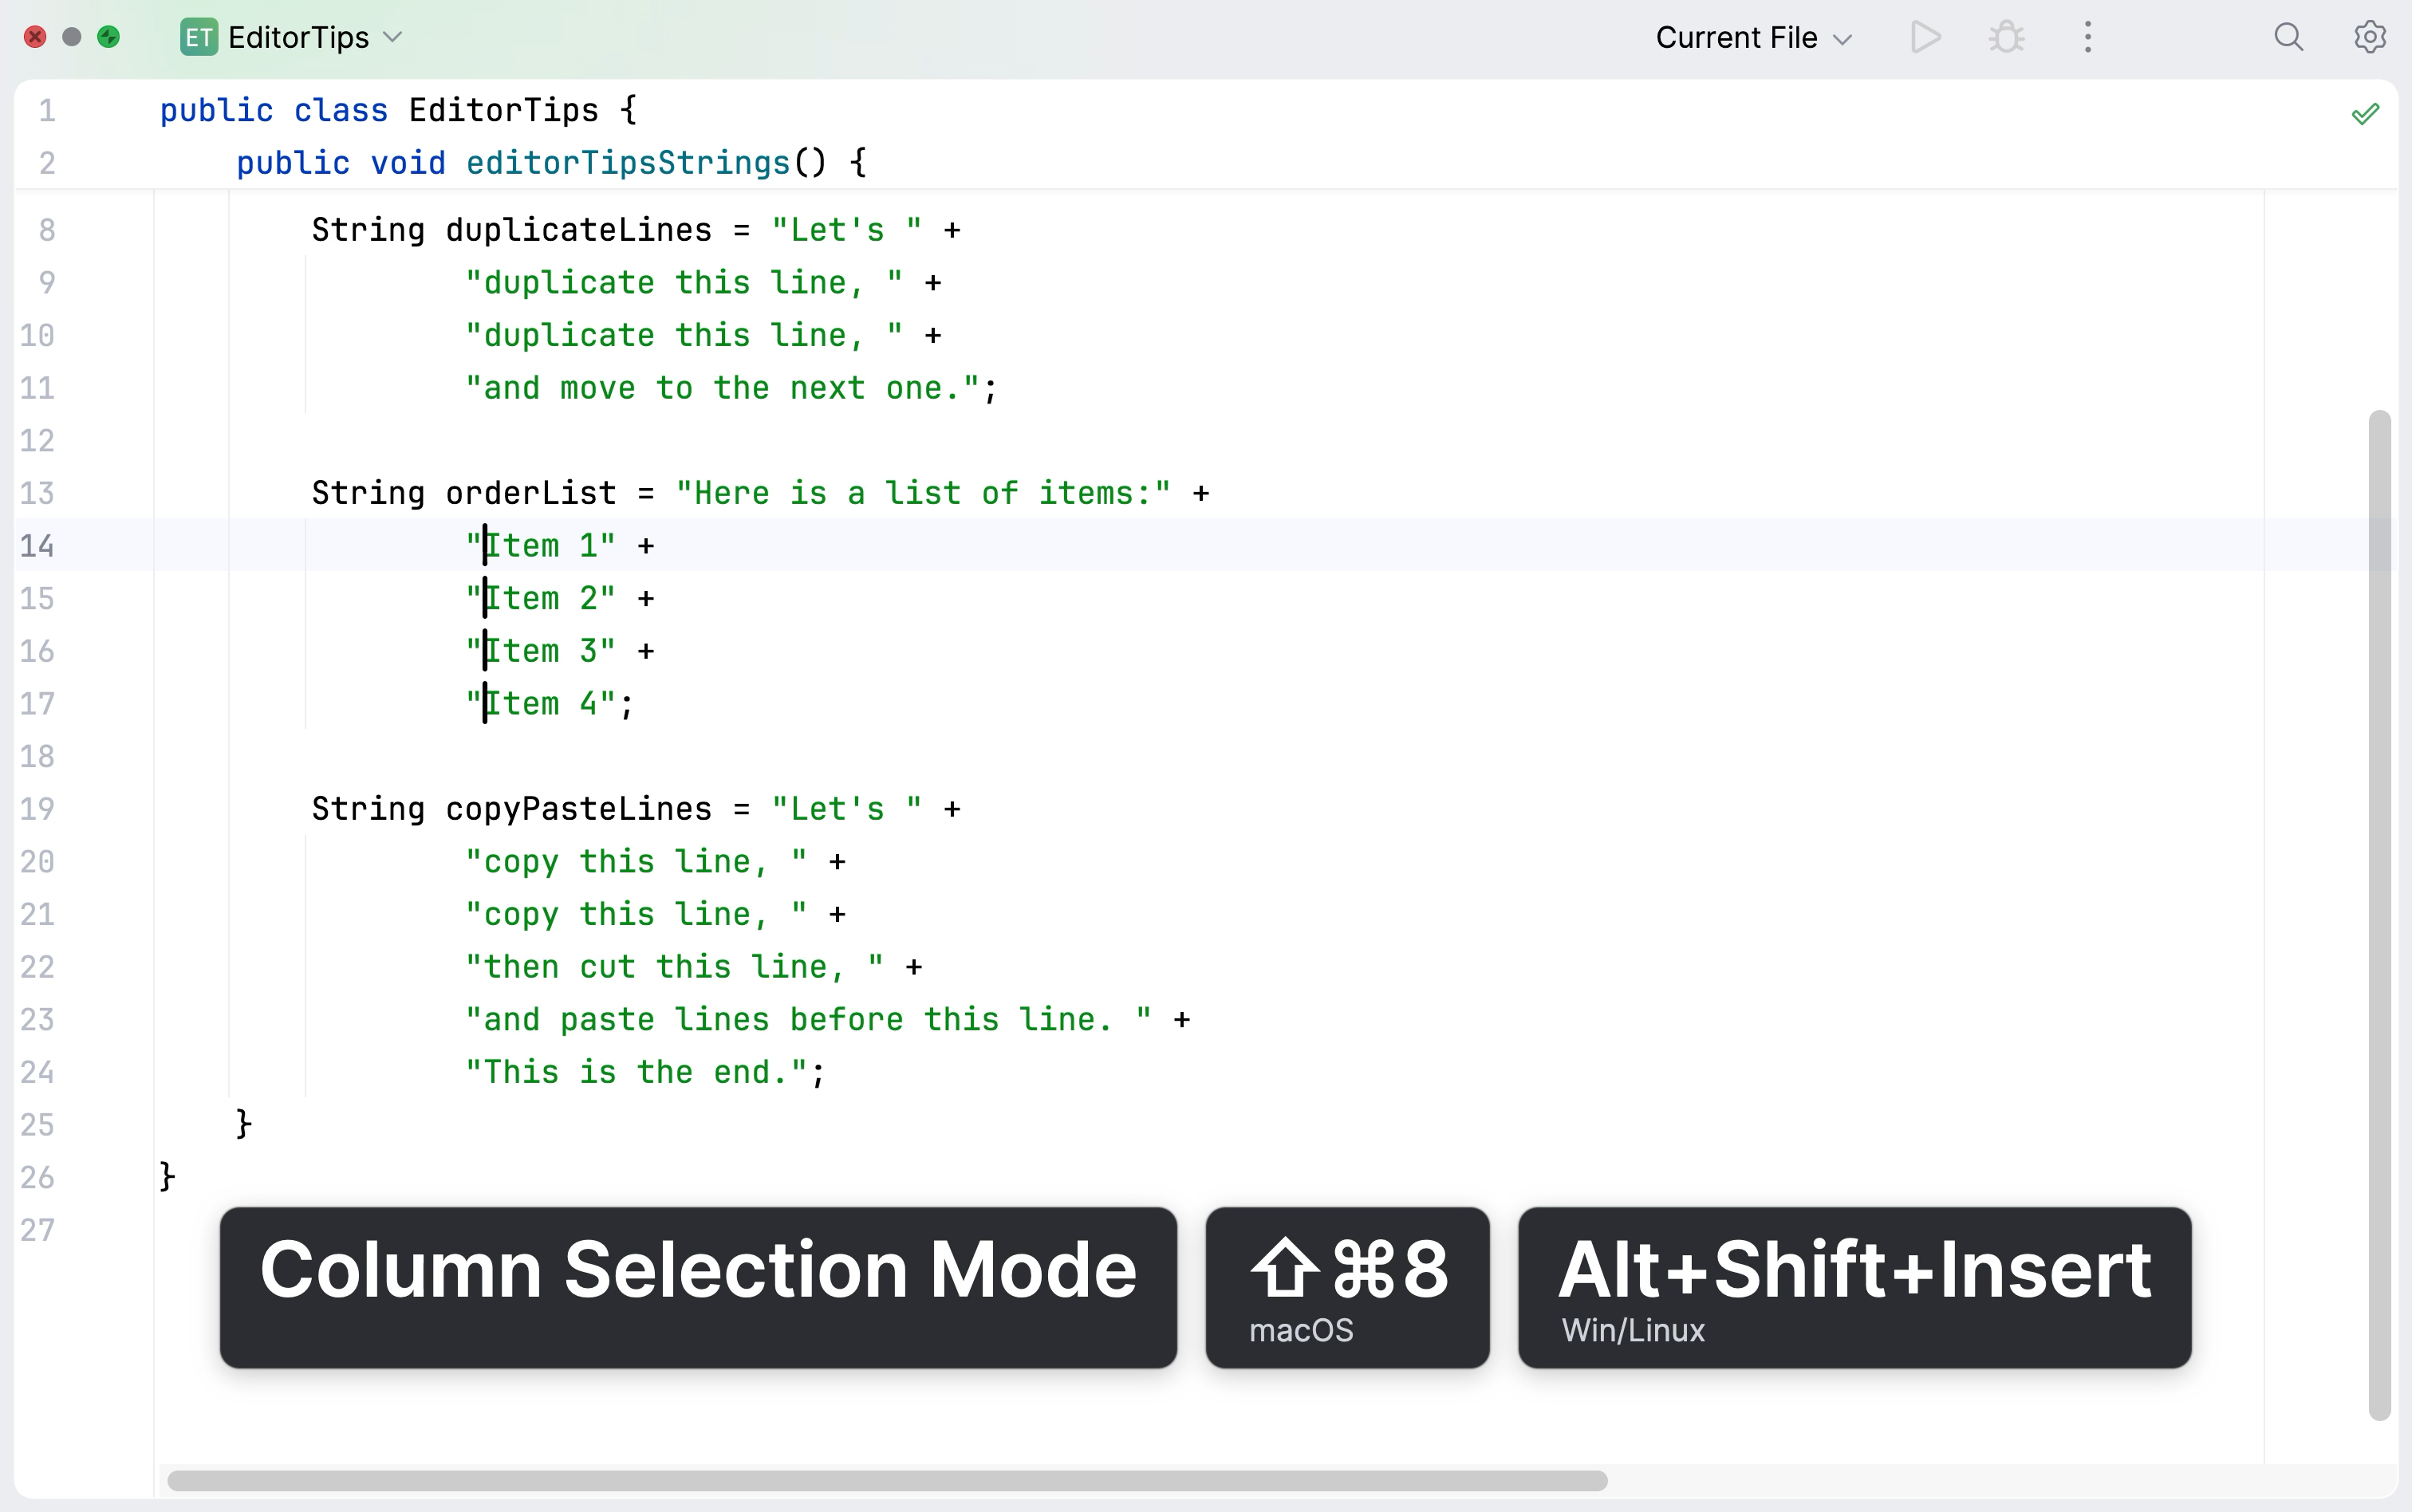Image resolution: width=2412 pixels, height=1512 pixels.
Task: Click "Here is a list of items:" string
Action: [x=923, y=493]
